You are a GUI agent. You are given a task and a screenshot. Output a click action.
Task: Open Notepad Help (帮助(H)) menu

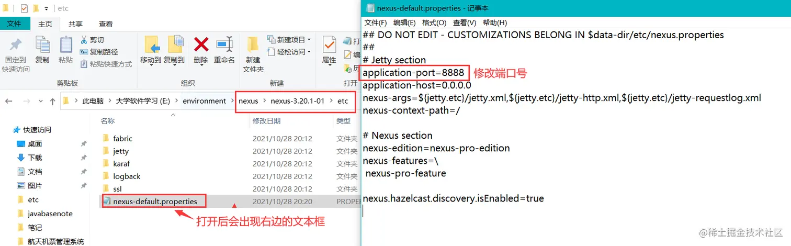(x=495, y=23)
